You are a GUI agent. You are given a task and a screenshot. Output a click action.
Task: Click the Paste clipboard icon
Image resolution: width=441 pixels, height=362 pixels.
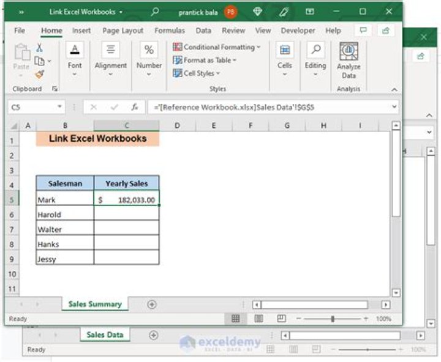click(21, 52)
